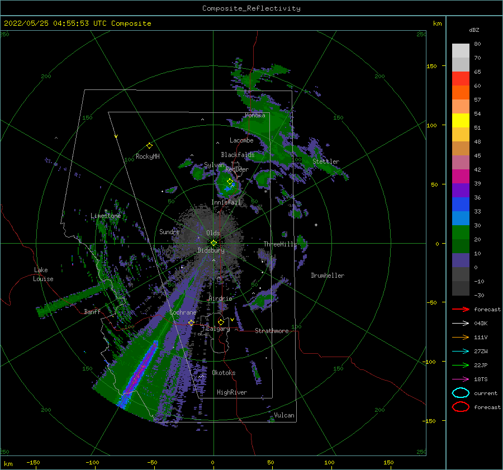Click the RedDeer city label
The height and width of the screenshot is (470, 503).
237,169
